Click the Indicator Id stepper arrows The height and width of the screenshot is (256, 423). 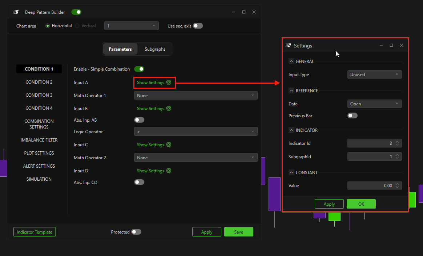[397, 143]
